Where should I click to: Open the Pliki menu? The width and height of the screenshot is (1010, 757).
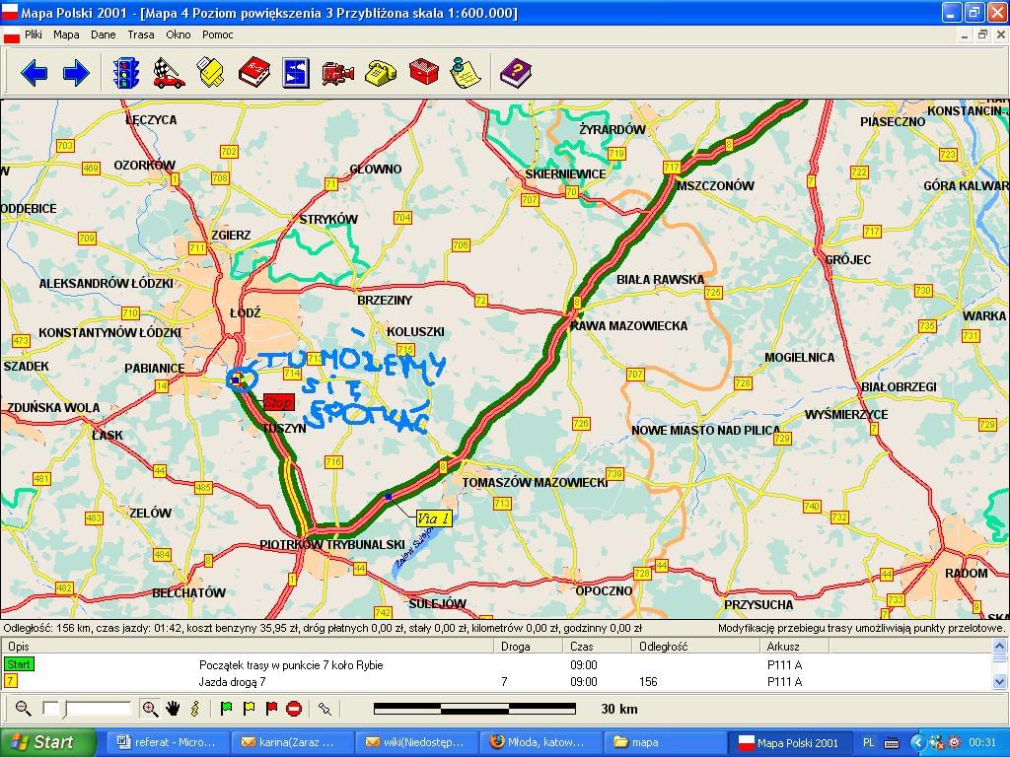tap(34, 34)
